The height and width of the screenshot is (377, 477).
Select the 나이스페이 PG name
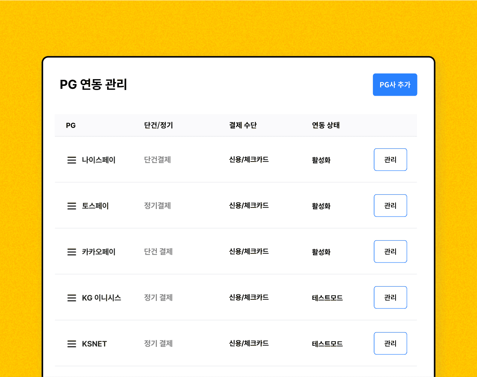point(99,160)
